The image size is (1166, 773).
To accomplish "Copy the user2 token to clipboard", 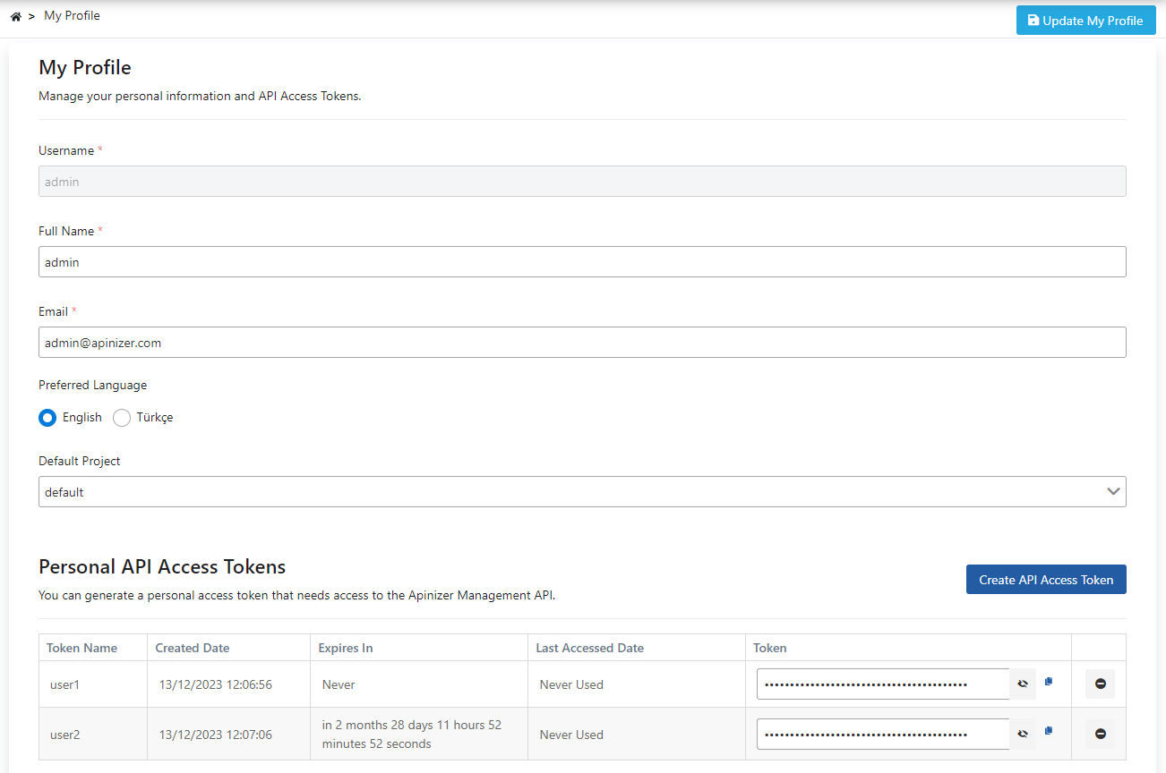I will point(1049,731).
